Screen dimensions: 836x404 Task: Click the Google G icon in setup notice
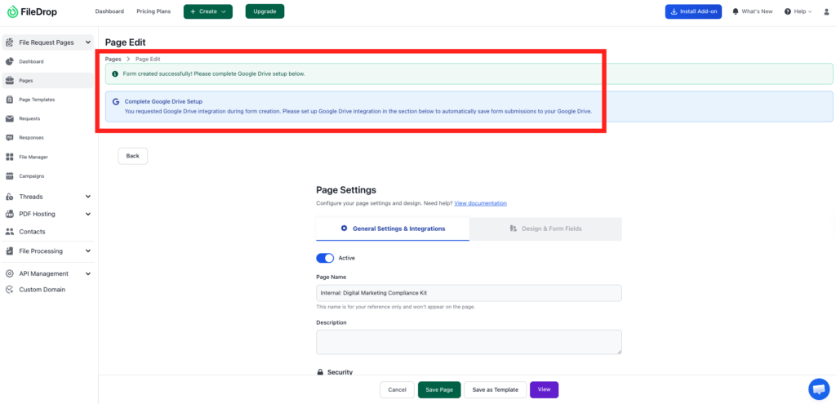(116, 101)
